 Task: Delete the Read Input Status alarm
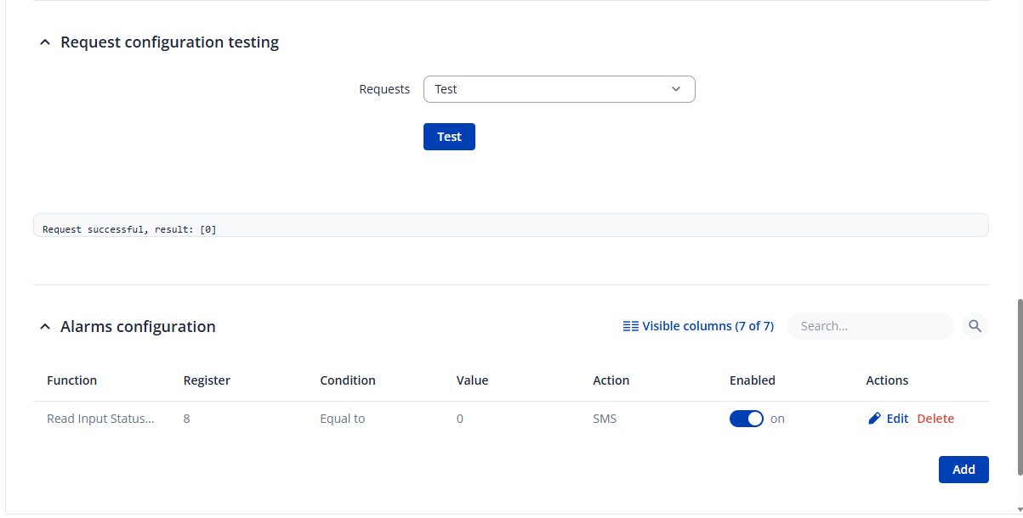point(935,419)
